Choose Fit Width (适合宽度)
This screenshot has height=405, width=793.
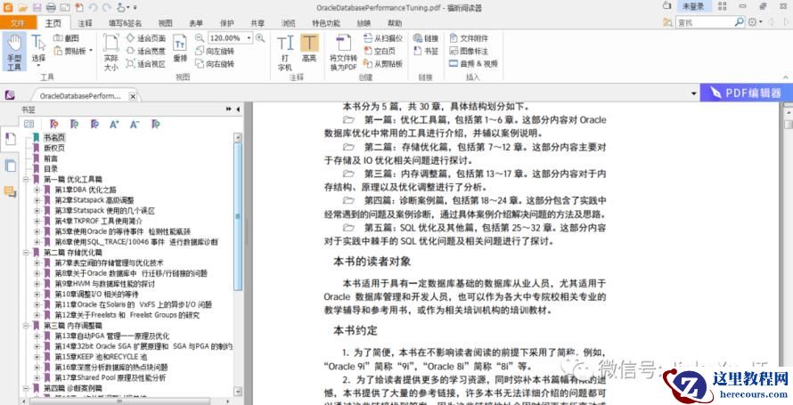(x=145, y=51)
